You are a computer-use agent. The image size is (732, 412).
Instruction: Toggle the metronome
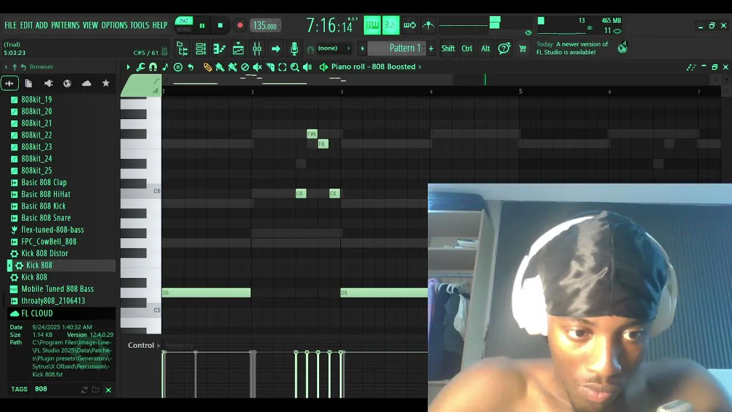428,25
